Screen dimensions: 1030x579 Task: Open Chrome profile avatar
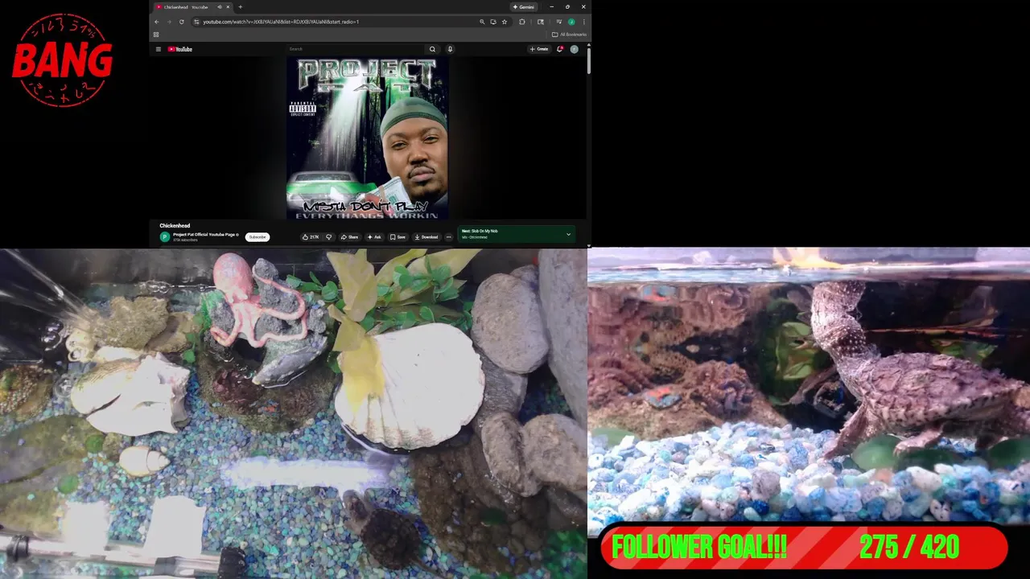pos(571,22)
